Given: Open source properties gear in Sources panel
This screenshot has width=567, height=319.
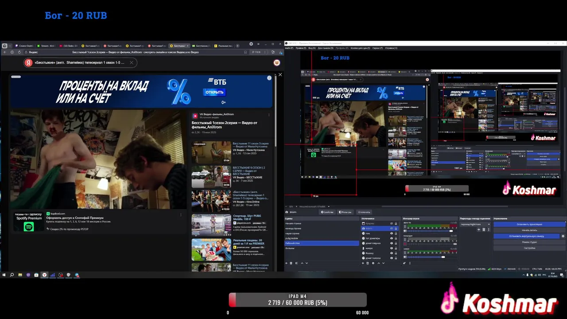Looking at the screenshot, I should 373,263.
